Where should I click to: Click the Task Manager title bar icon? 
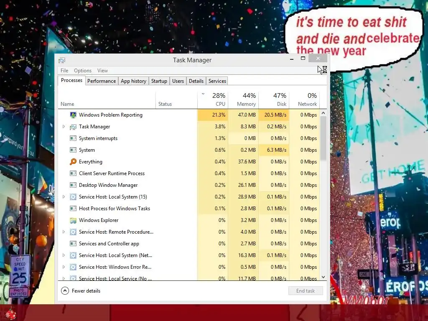point(62,60)
